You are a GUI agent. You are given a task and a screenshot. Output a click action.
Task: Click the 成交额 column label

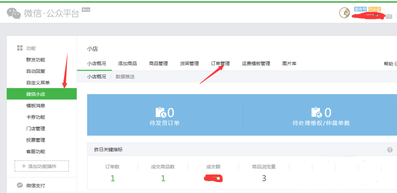[214, 167]
